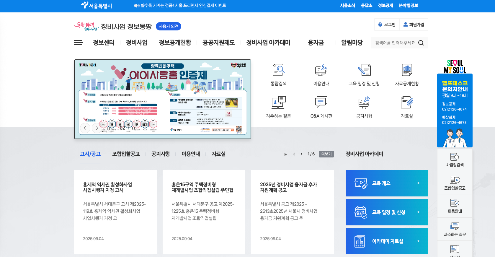
Task: Open the 교육 개요 academy card
Action: (387, 183)
